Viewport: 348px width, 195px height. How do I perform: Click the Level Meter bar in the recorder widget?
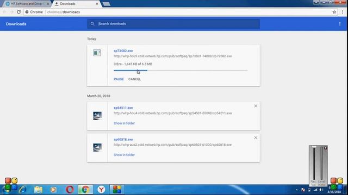point(321,164)
